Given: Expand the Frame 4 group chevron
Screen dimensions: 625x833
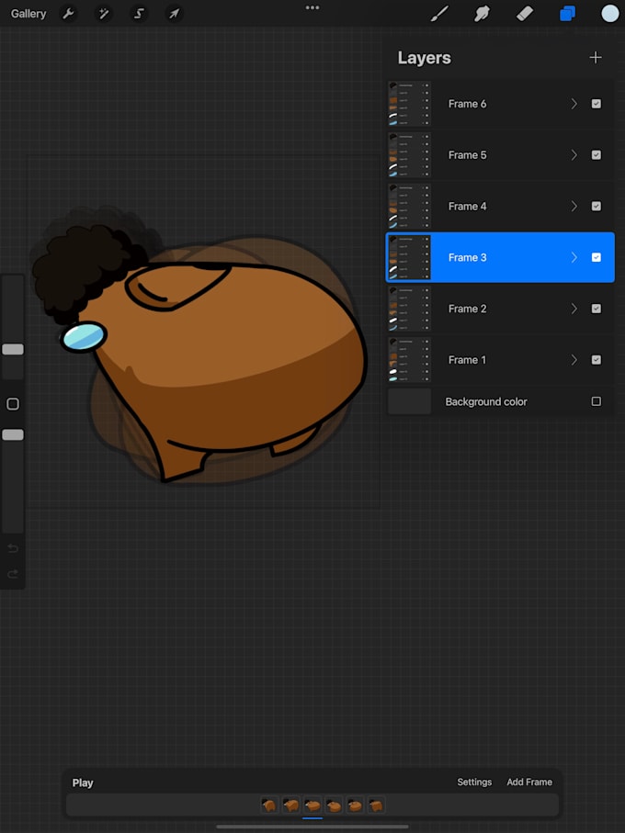Looking at the screenshot, I should [x=574, y=206].
